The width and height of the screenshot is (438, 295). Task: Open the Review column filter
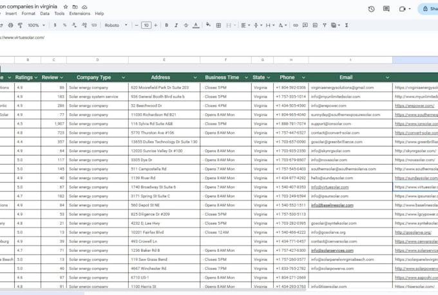pyautogui.click(x=61, y=78)
